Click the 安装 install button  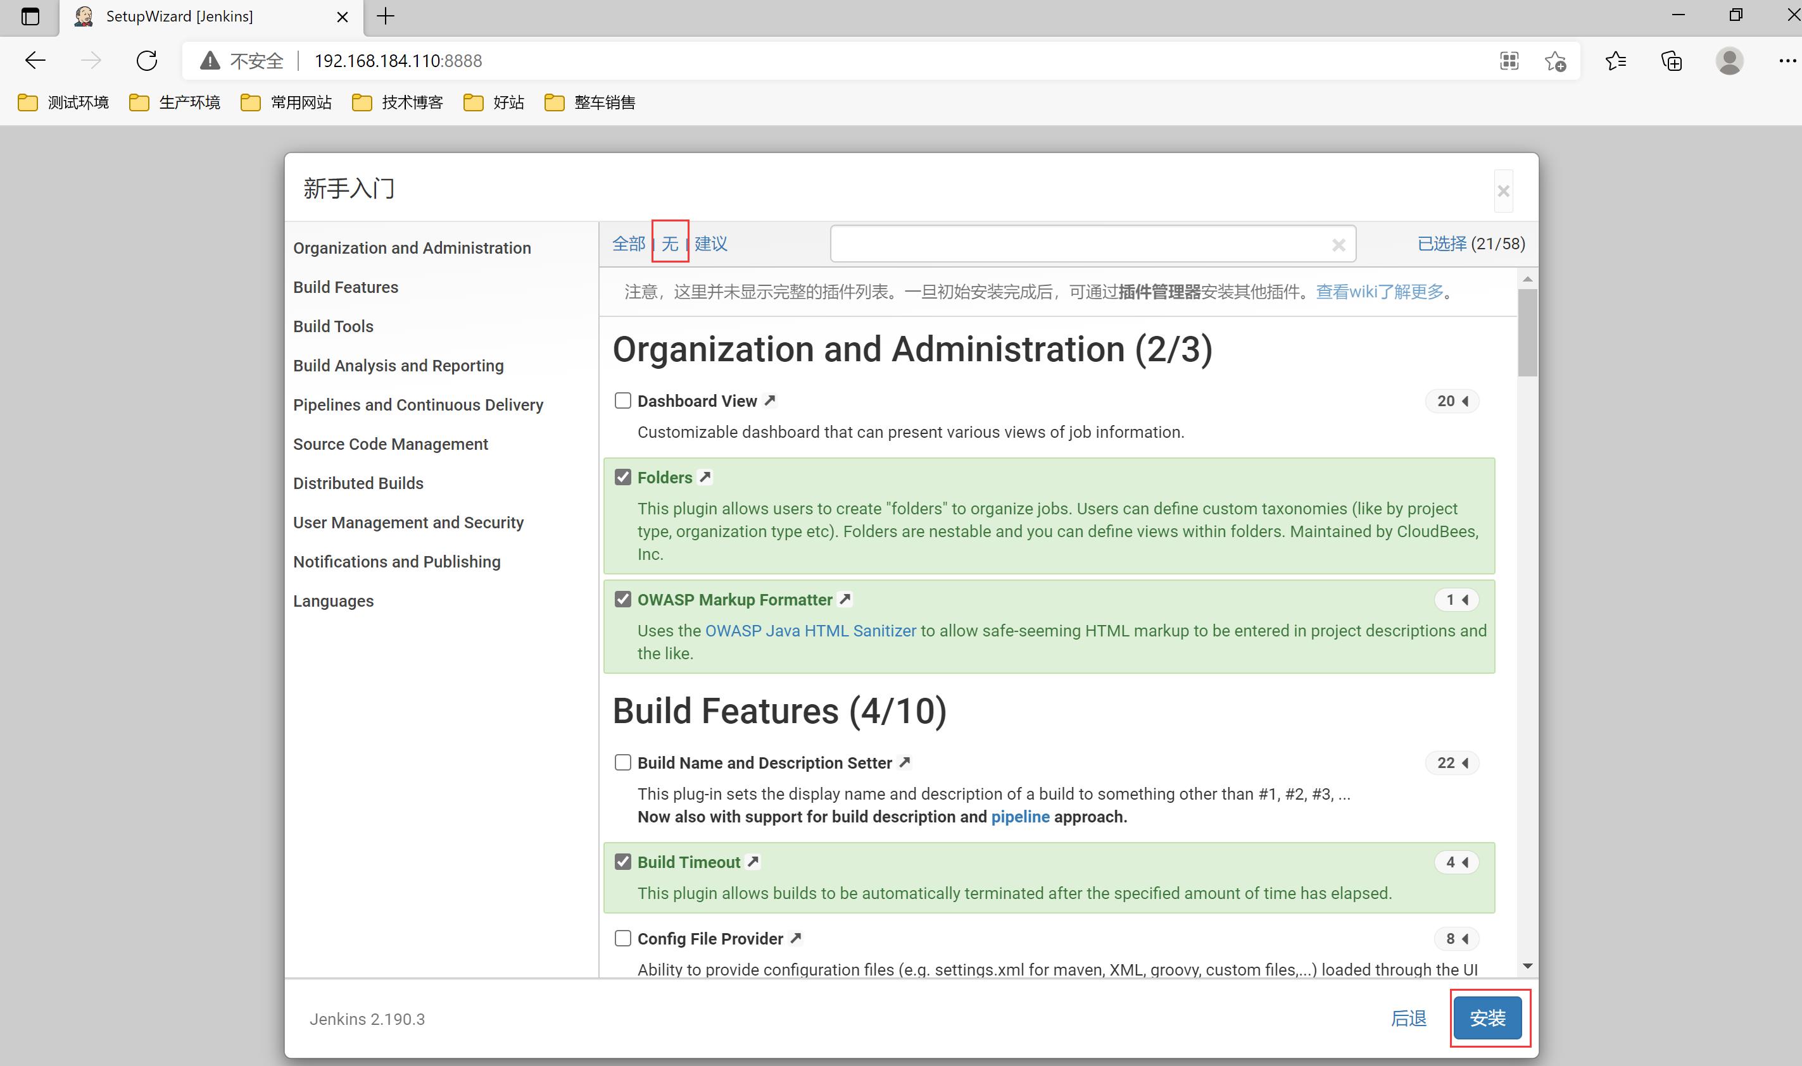point(1487,1018)
